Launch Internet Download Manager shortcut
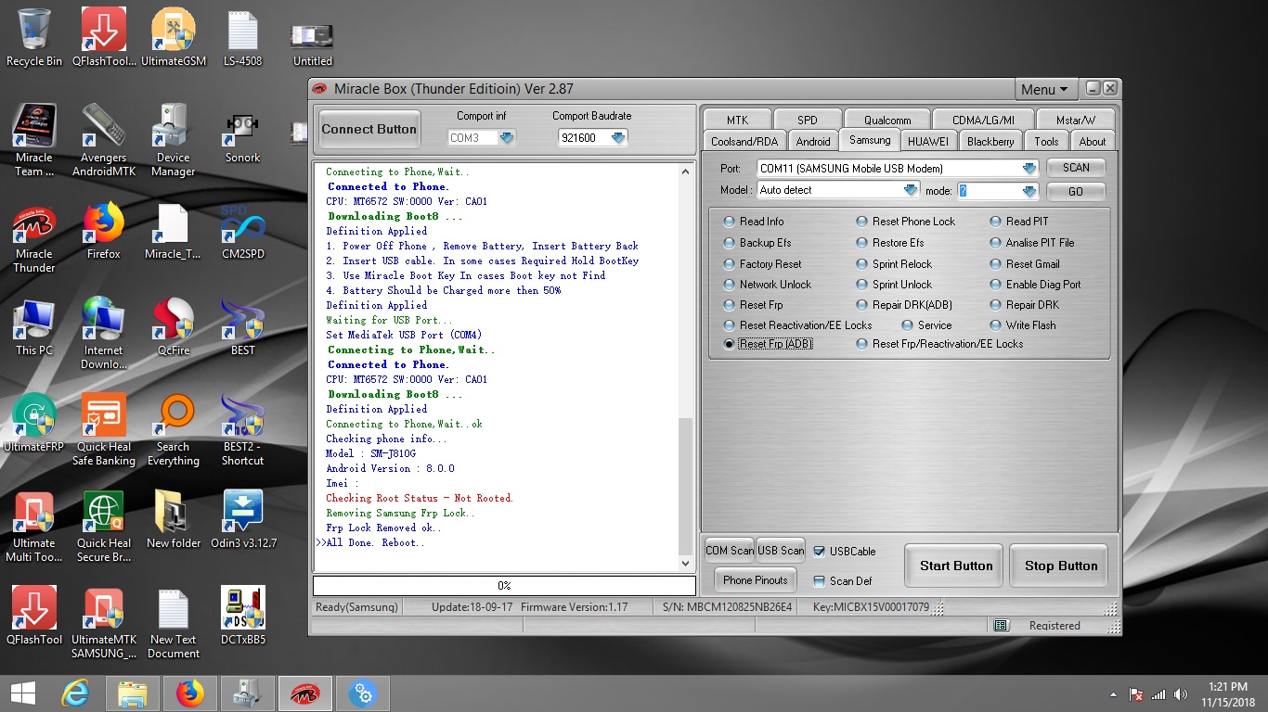 coord(104,334)
